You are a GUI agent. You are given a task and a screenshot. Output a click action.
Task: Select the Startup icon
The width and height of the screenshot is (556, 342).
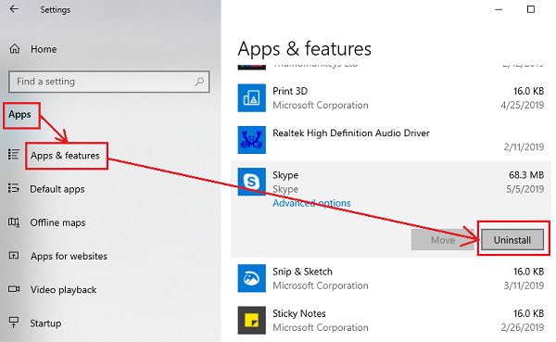tap(14, 323)
